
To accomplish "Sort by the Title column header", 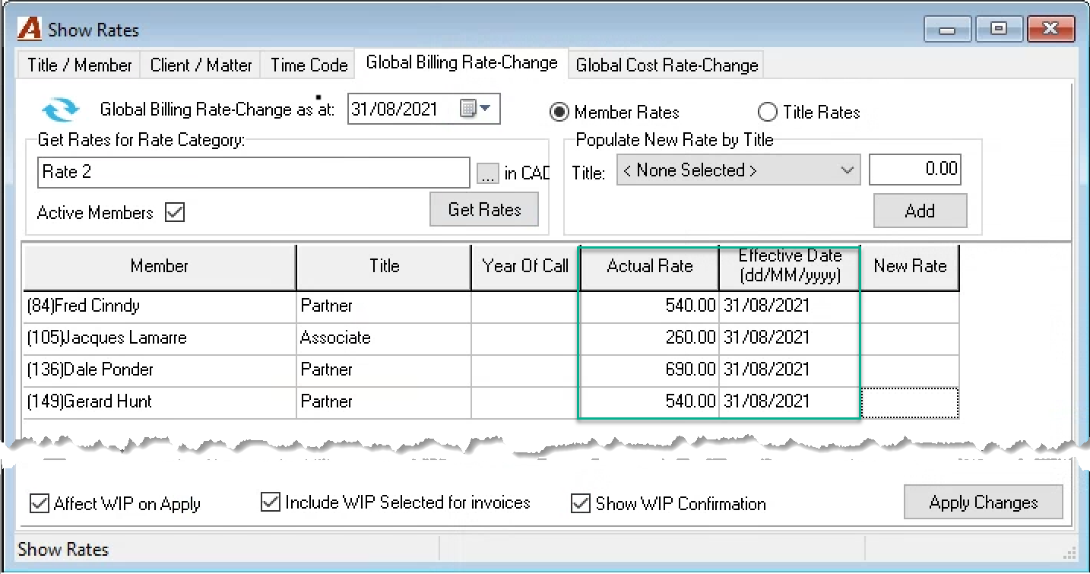I will [384, 267].
